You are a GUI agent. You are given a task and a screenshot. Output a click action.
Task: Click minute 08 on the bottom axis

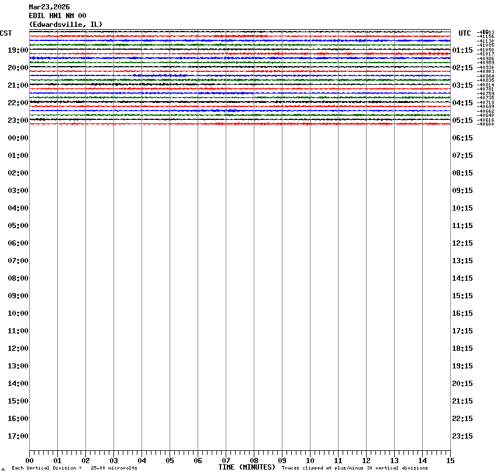254,461
